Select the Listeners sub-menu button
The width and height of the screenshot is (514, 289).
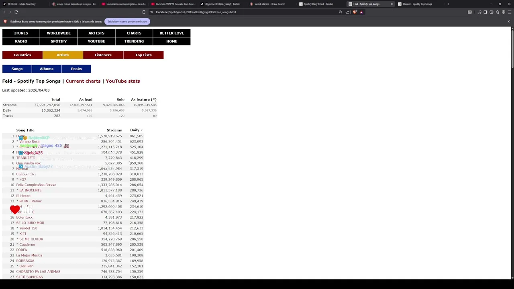pyautogui.click(x=103, y=55)
